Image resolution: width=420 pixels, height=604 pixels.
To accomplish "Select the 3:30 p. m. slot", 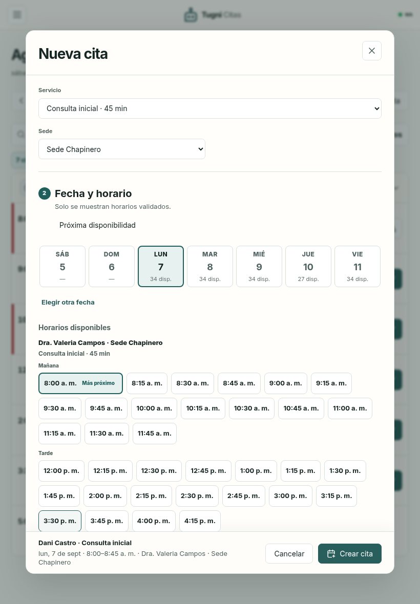I will click(60, 521).
